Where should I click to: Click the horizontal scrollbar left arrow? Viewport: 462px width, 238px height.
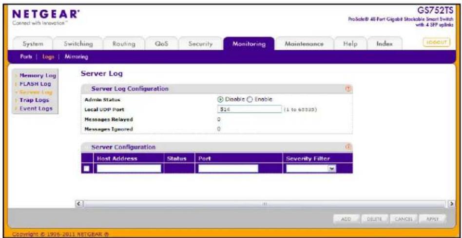coord(78,203)
